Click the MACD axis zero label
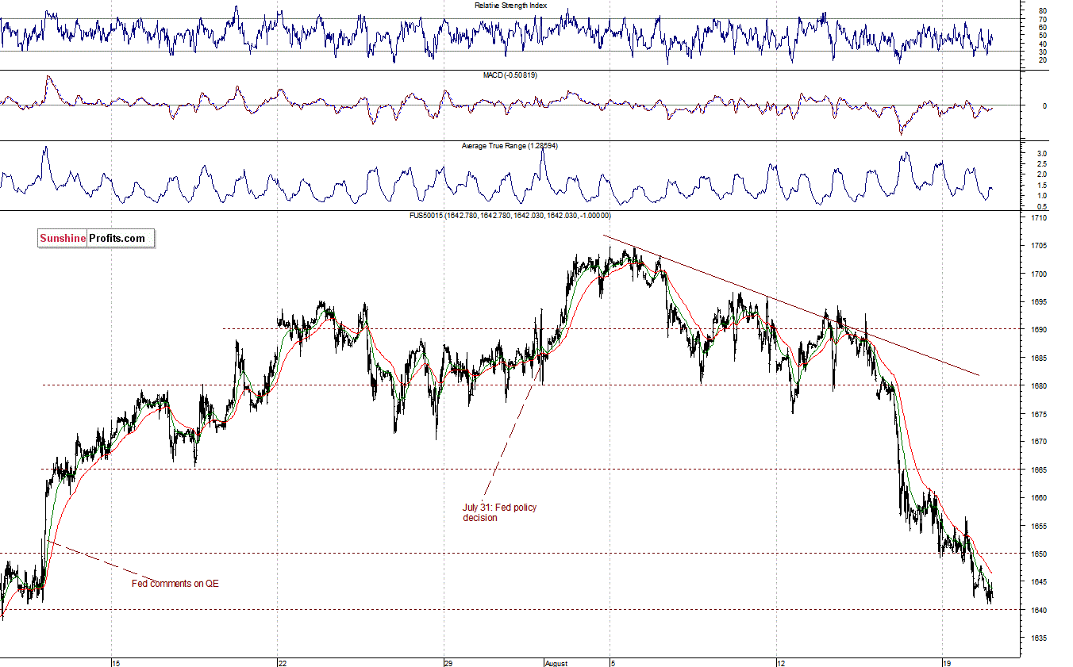The height and width of the screenshot is (667, 1073). [x=1045, y=105]
